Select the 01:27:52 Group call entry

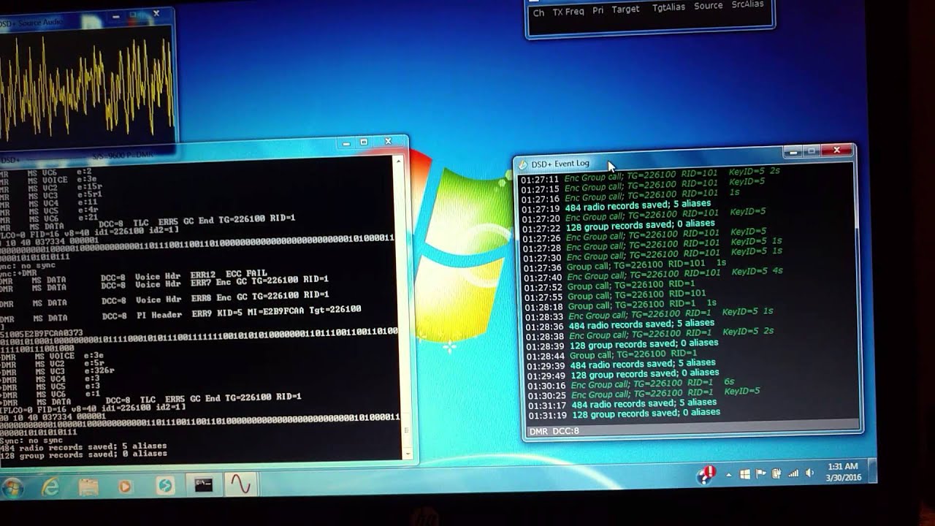point(610,286)
